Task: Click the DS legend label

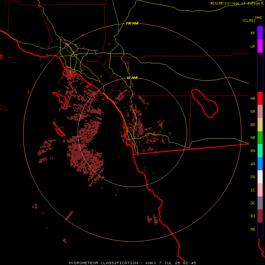Action: [x=253, y=177]
